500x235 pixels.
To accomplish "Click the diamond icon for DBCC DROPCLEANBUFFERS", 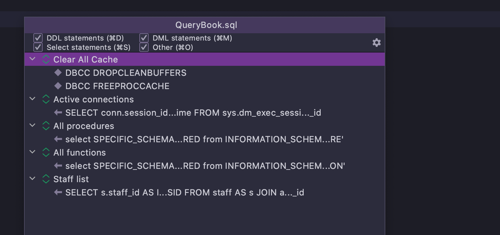I will [x=58, y=73].
